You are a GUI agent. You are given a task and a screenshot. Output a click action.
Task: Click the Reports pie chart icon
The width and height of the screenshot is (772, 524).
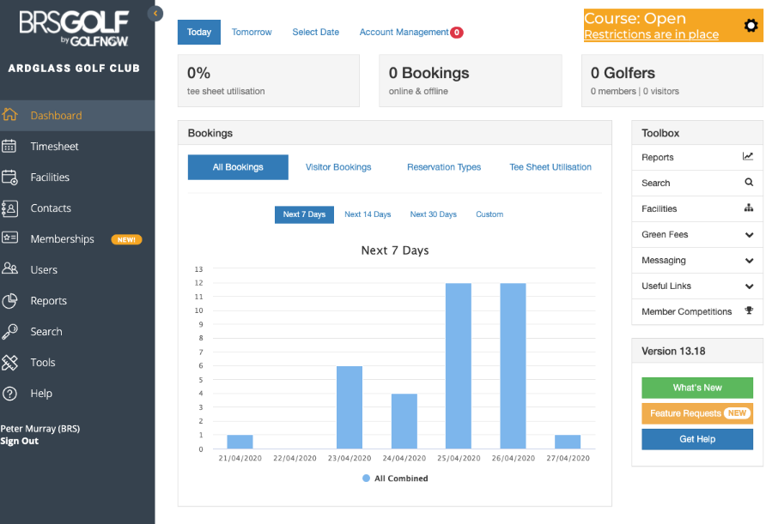coord(9,300)
